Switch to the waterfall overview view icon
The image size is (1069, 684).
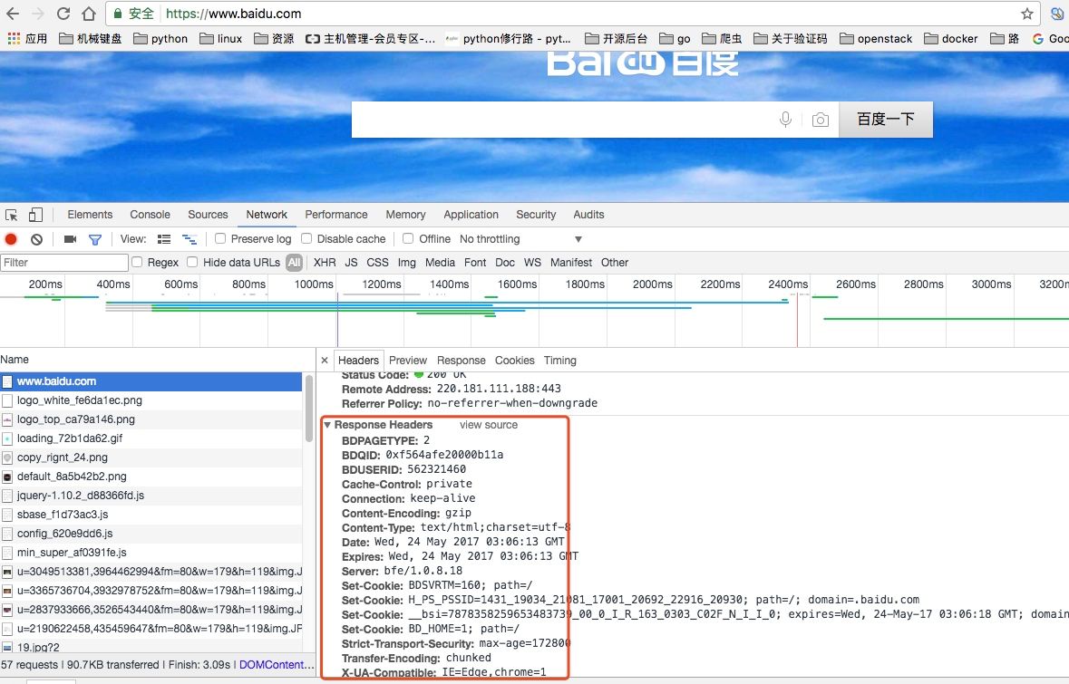pos(190,239)
